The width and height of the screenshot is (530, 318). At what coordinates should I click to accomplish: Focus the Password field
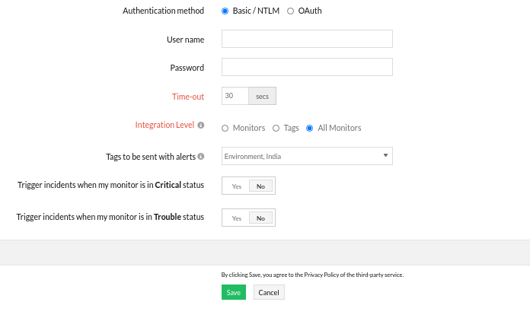pos(307,68)
